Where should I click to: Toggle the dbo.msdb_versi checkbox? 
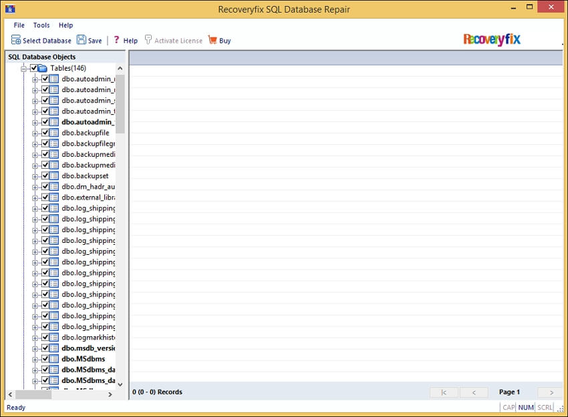click(45, 348)
